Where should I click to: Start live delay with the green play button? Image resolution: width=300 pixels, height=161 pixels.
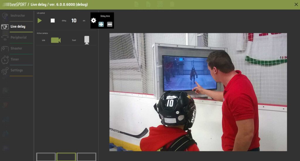pyautogui.click(x=40, y=20)
